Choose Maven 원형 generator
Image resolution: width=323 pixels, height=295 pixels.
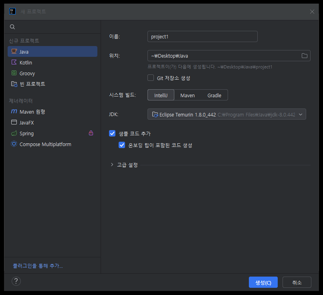(x=52, y=112)
